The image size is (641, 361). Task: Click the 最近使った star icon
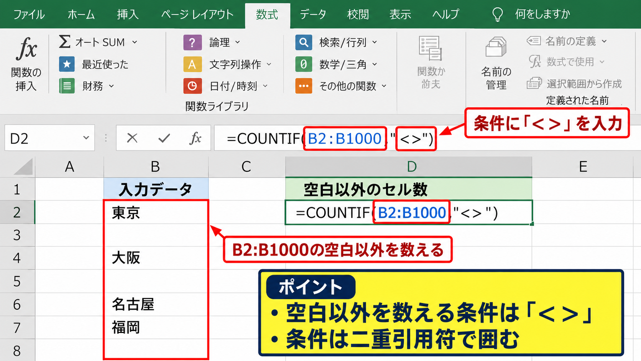tap(67, 64)
